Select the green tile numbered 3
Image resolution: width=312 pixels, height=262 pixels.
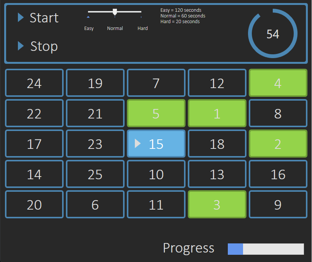[x=217, y=204]
